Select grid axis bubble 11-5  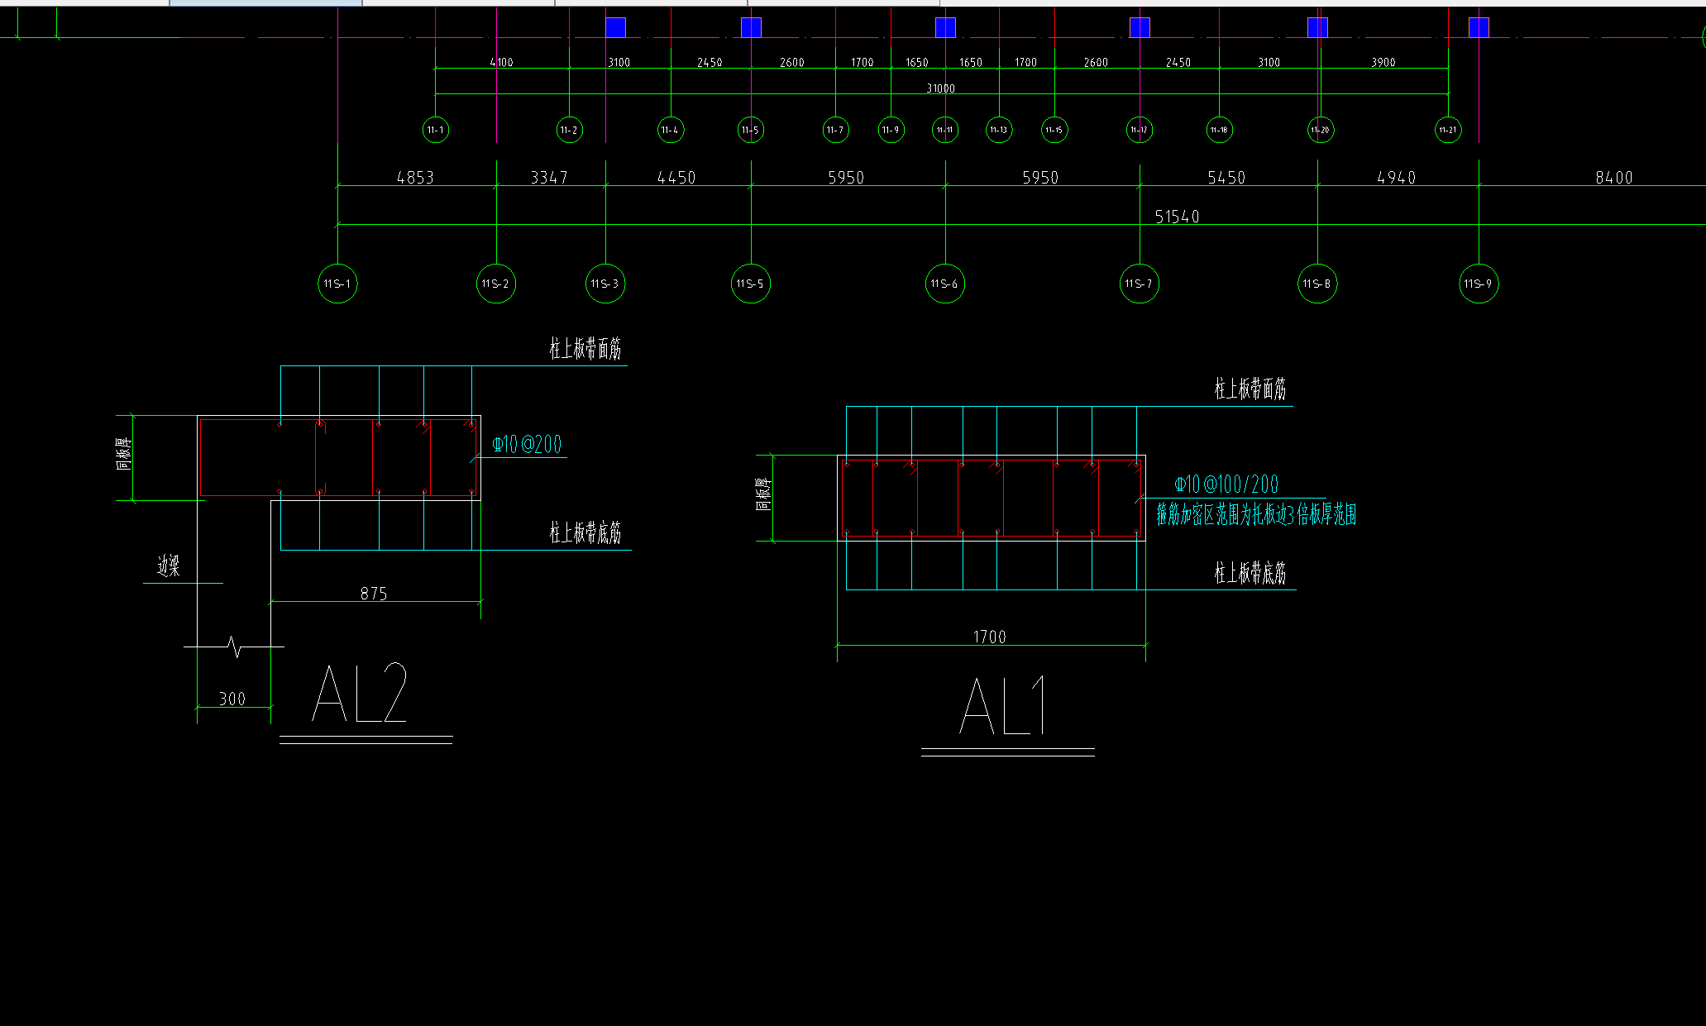point(751,130)
